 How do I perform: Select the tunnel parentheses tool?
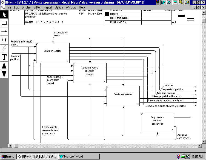coord(4,40)
